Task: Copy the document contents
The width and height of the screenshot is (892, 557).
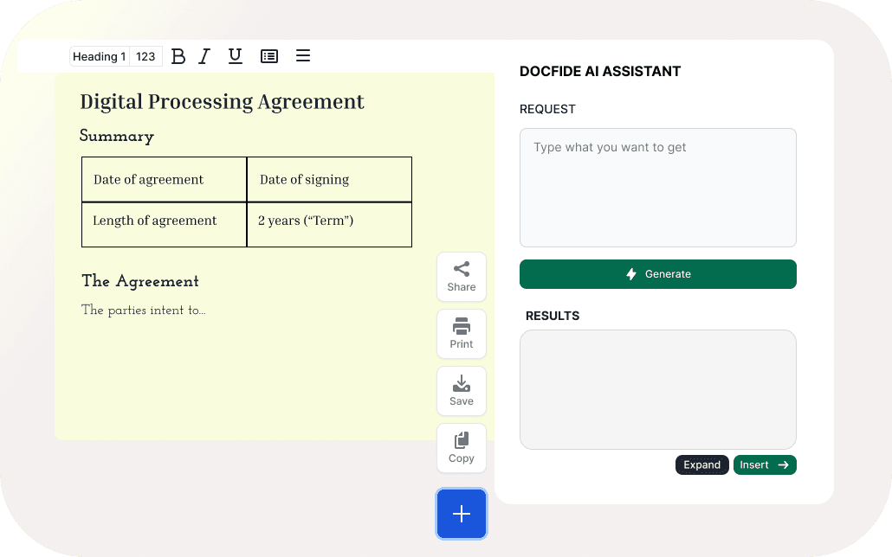Action: (x=461, y=447)
